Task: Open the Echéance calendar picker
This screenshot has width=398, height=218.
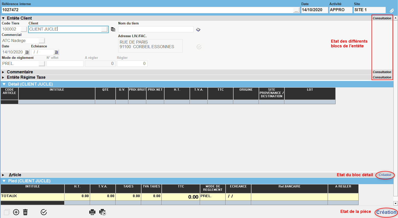Action: coord(56,52)
